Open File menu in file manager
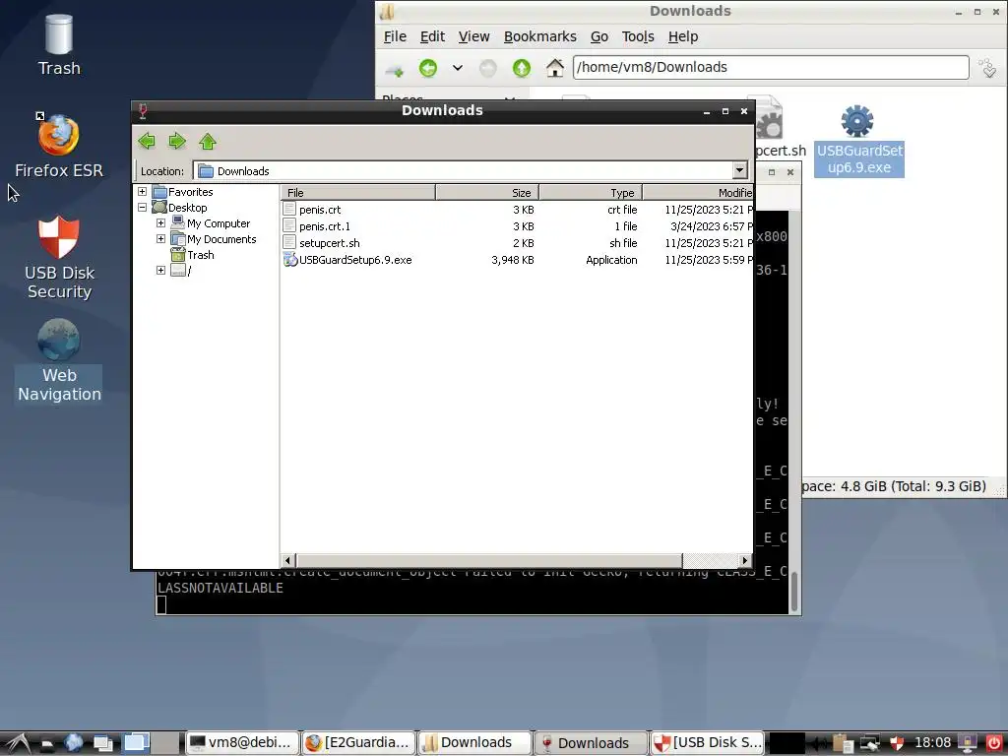Viewport: 1008px width, 756px height. [395, 36]
